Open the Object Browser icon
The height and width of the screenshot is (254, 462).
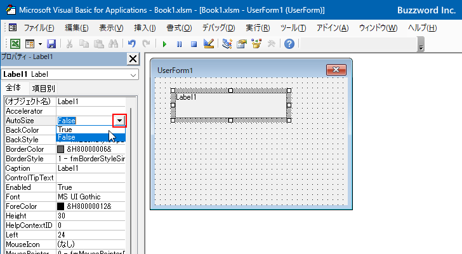pyautogui.click(x=256, y=44)
